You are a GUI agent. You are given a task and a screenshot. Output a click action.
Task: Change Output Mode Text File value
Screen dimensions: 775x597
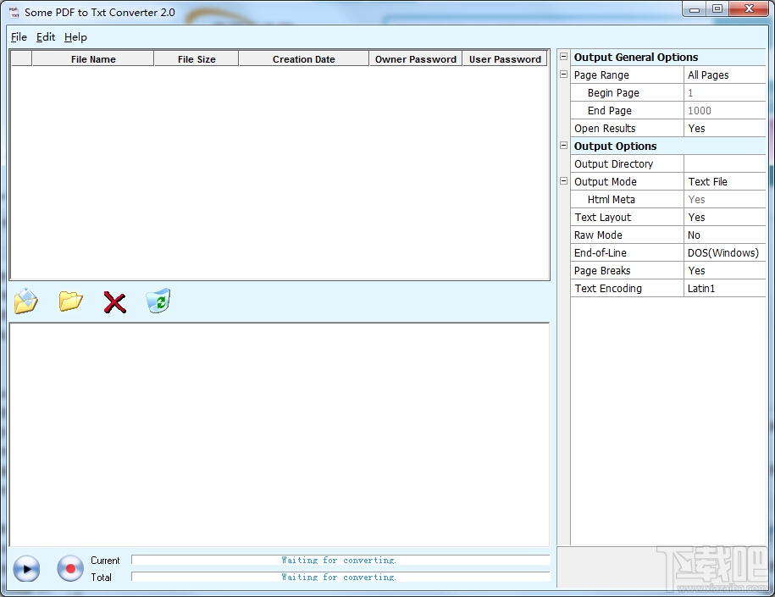[x=724, y=182]
